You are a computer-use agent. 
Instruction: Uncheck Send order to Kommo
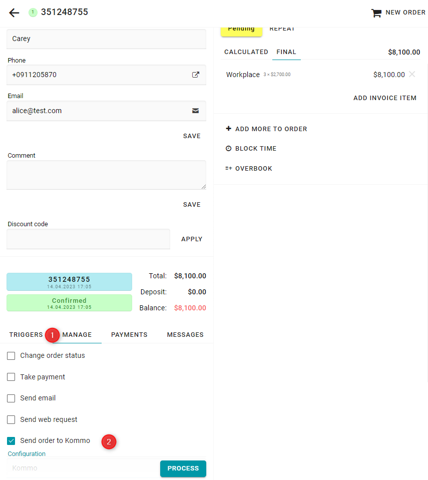pyautogui.click(x=11, y=441)
